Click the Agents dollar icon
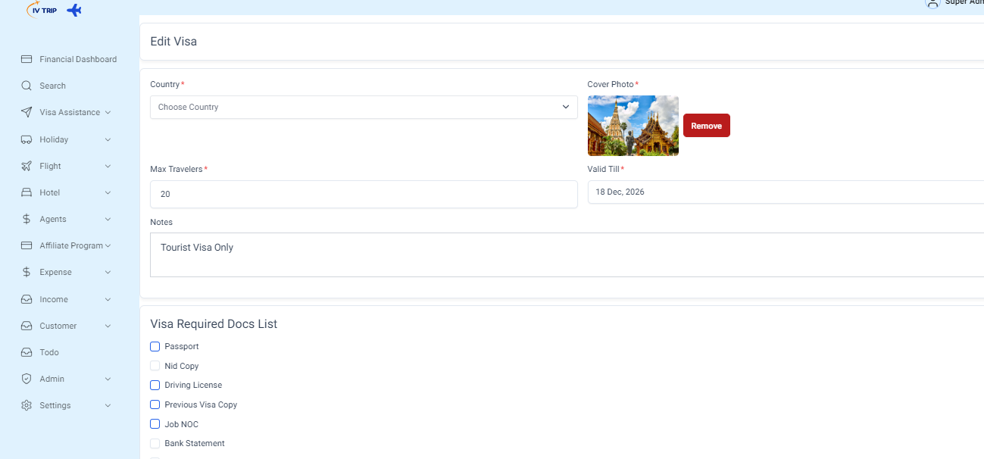This screenshot has height=459, width=984. [27, 219]
